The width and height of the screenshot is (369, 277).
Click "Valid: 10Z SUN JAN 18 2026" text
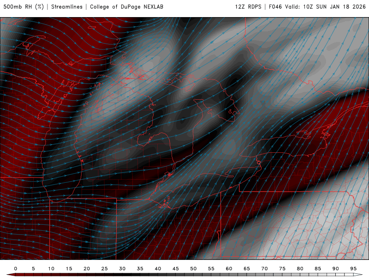pos(326,7)
